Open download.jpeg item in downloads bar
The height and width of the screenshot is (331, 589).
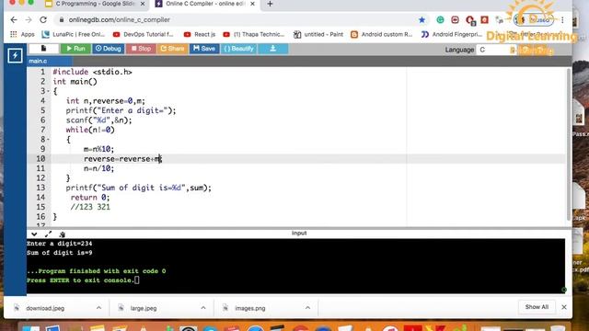pyautogui.click(x=45, y=308)
